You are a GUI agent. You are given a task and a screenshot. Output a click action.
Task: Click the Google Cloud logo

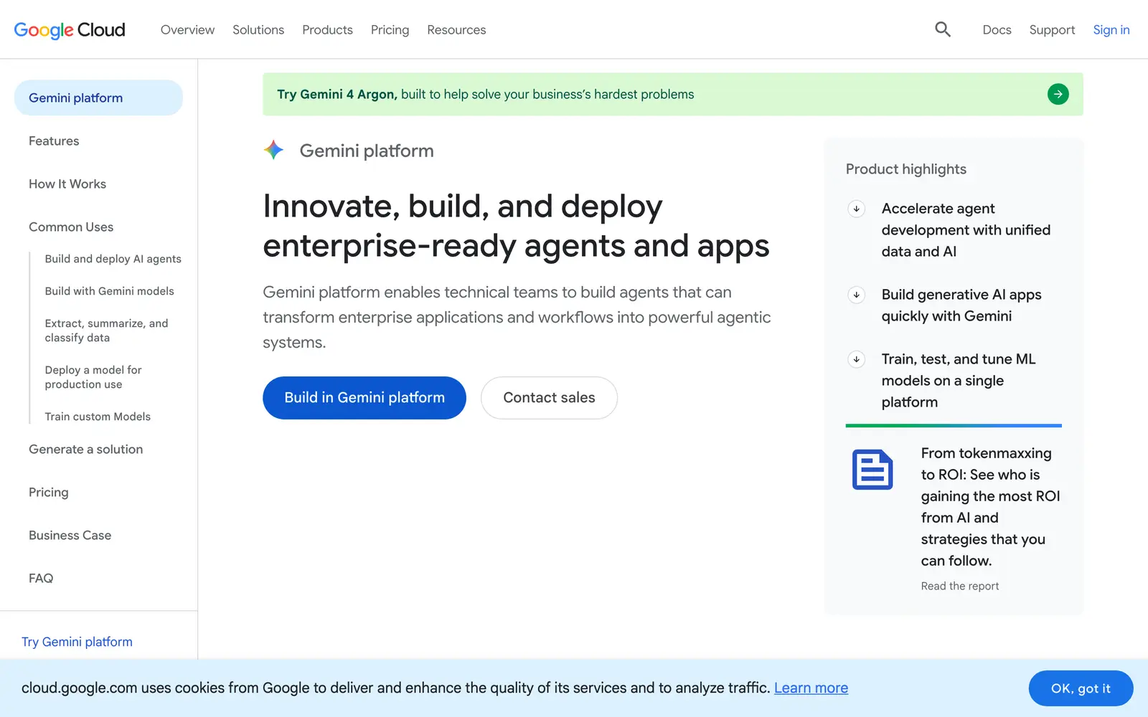pyautogui.click(x=70, y=30)
